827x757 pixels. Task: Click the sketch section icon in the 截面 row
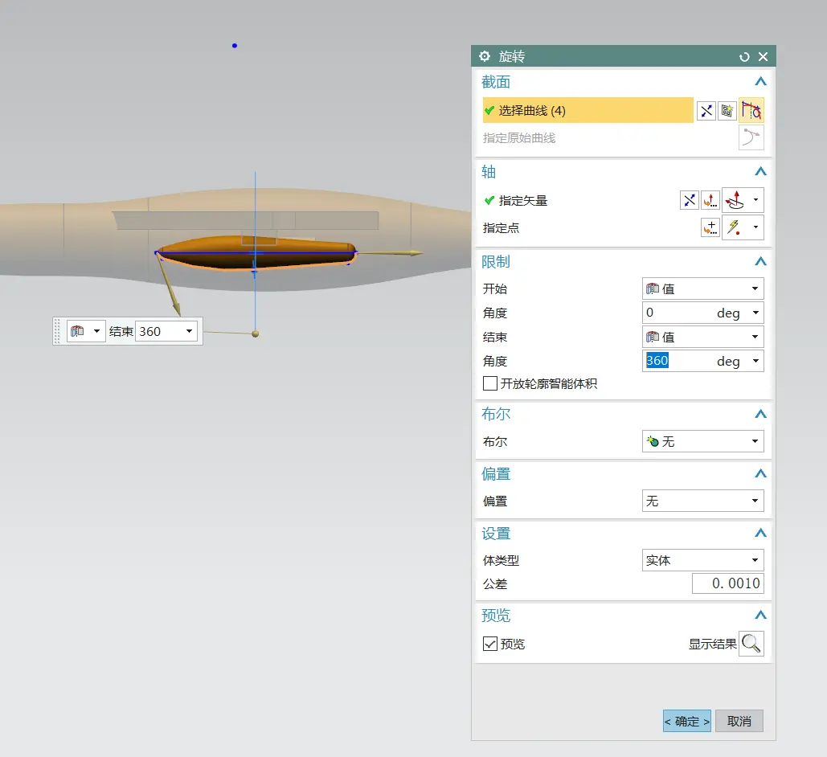click(x=727, y=111)
